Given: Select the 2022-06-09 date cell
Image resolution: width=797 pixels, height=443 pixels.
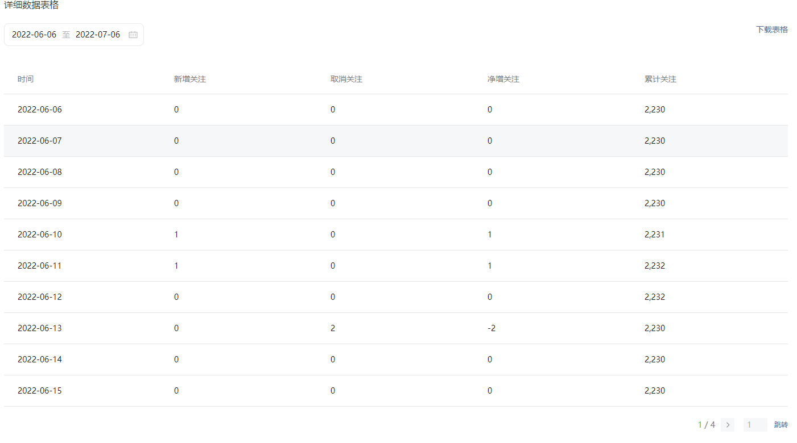Looking at the screenshot, I should (x=40, y=203).
